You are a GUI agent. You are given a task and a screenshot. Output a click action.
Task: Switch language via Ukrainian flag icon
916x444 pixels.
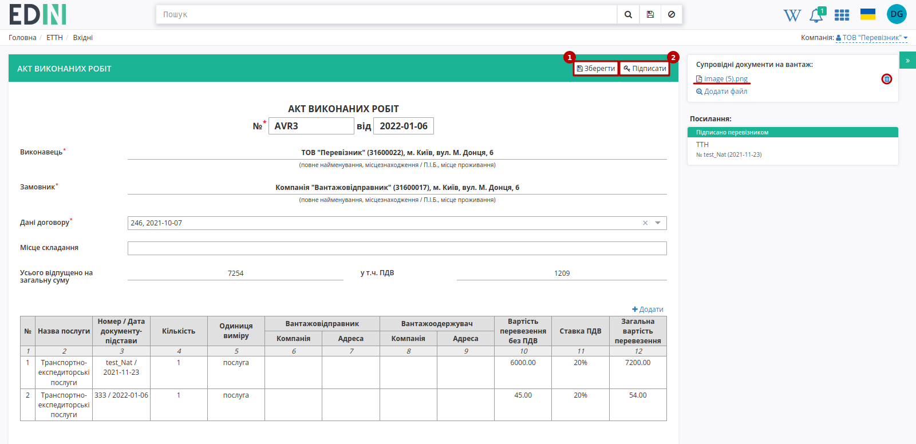point(868,14)
